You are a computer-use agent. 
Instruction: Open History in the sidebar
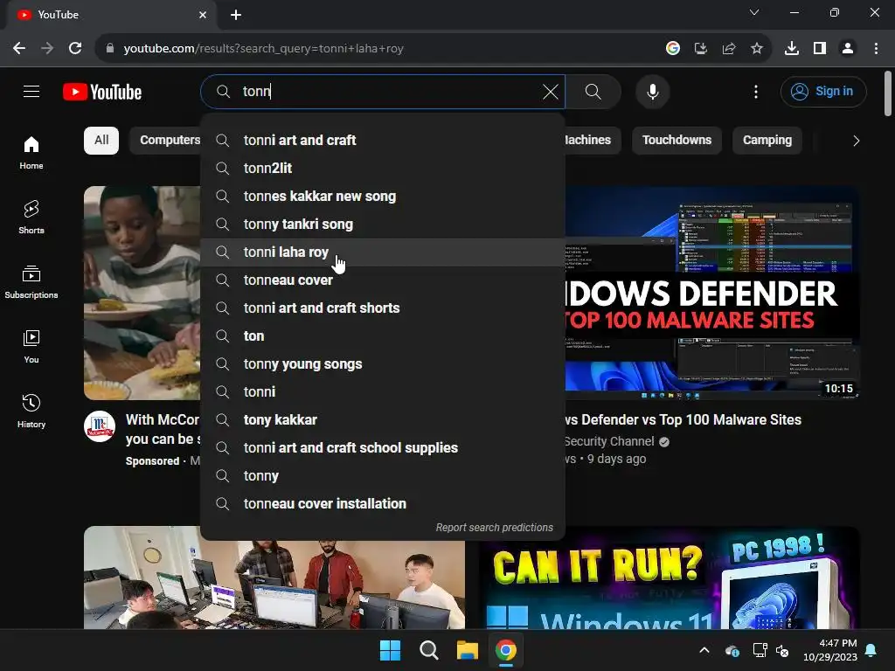click(31, 411)
